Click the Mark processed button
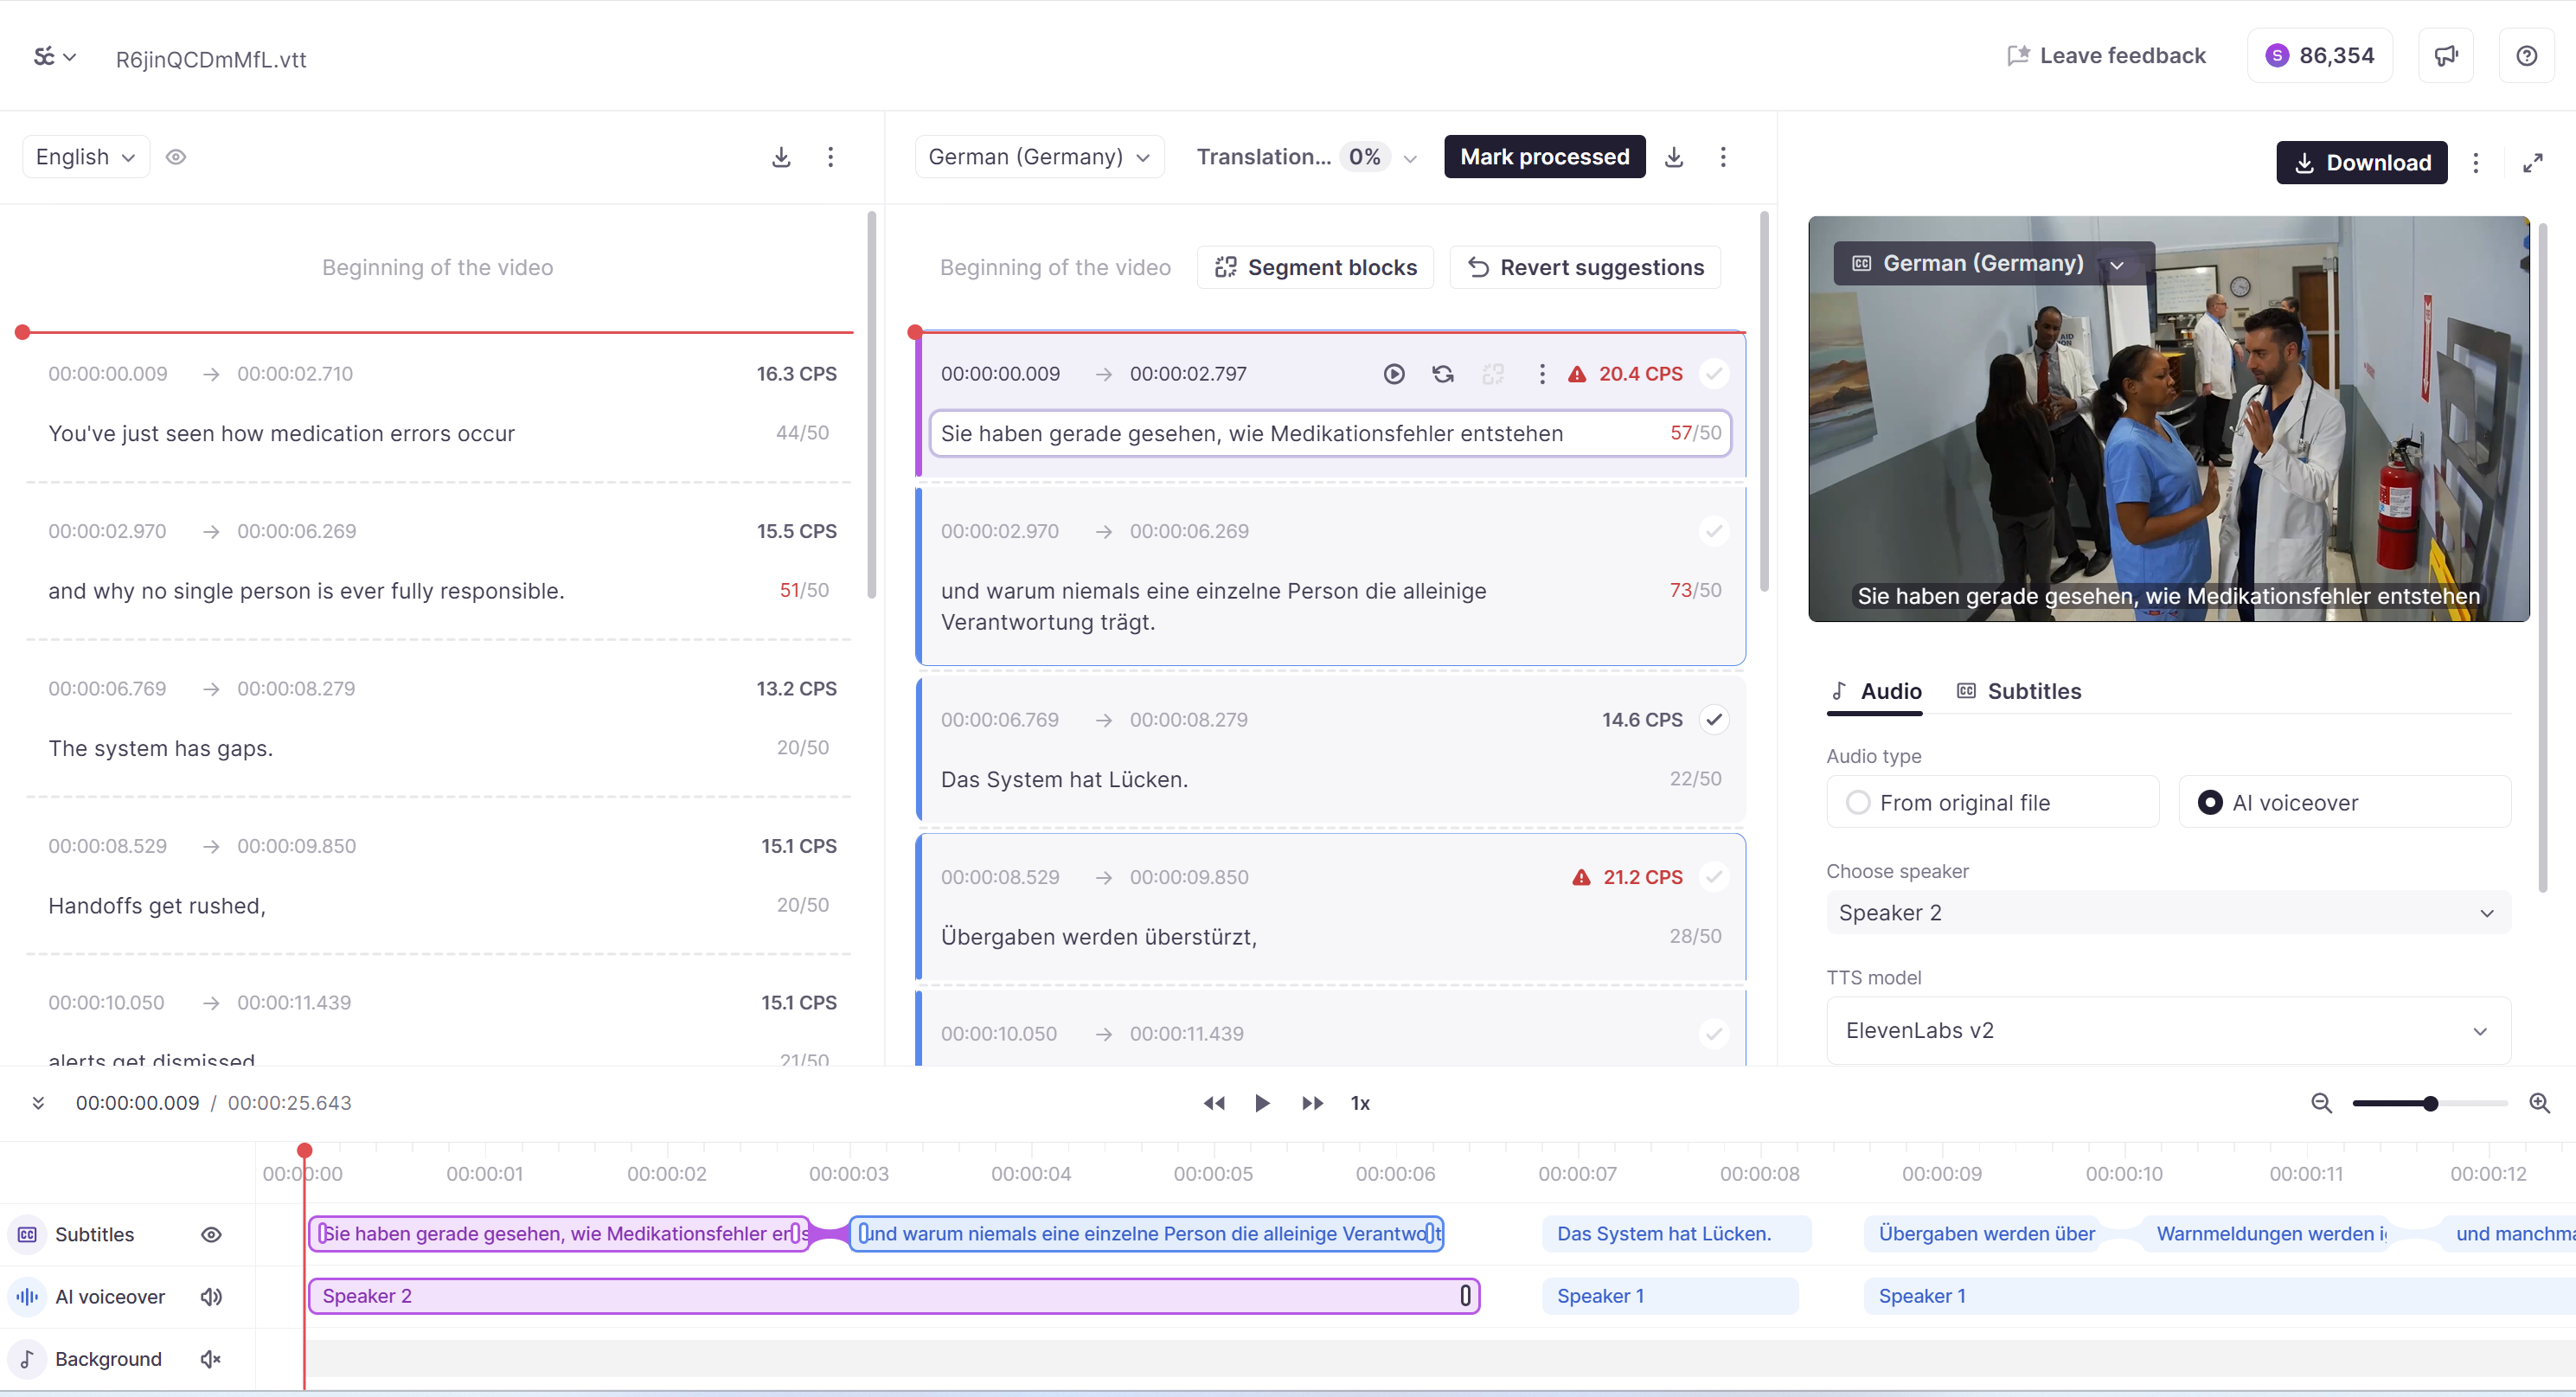2576x1397 pixels. point(1544,157)
